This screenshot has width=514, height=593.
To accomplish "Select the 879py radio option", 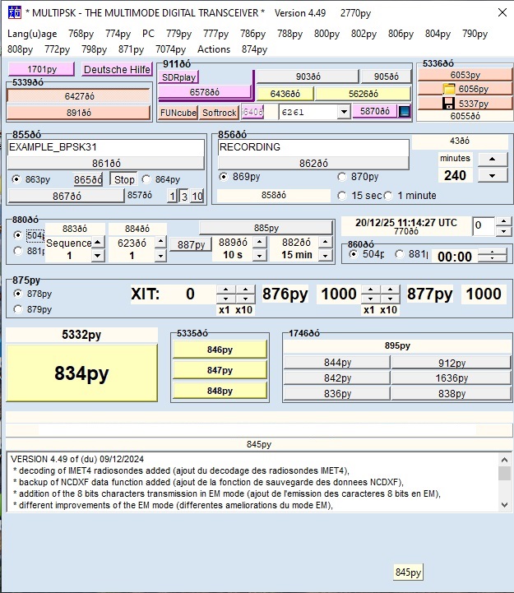I will 18,309.
